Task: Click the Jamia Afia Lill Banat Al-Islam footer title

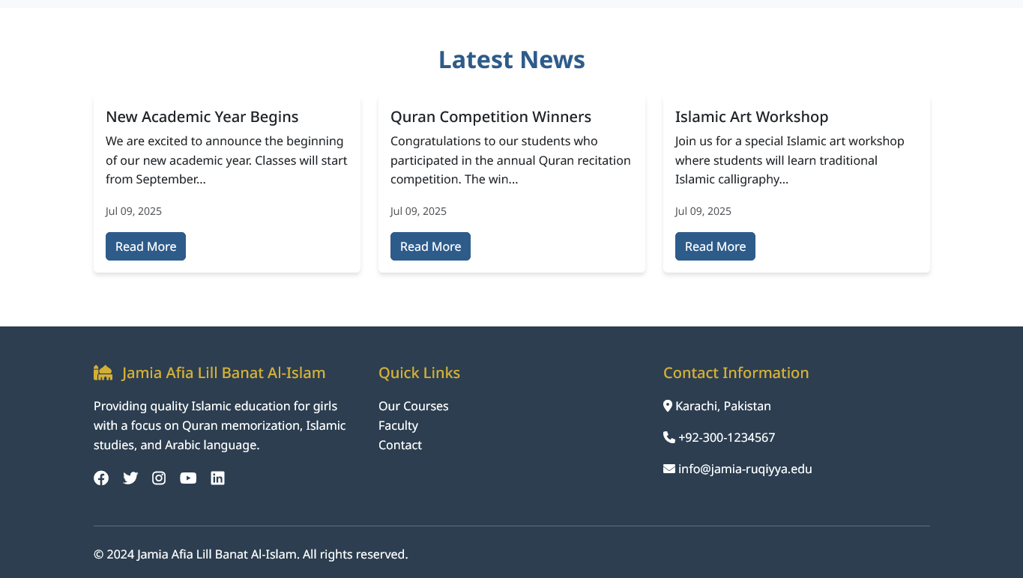Action: point(223,373)
